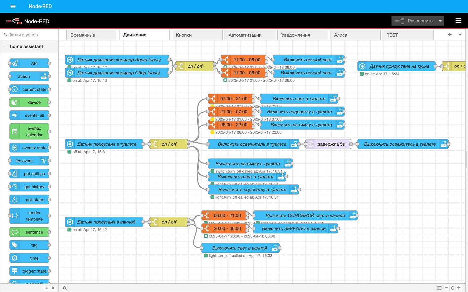
Task: Select the Включить ночной свет node
Action: (x=309, y=60)
